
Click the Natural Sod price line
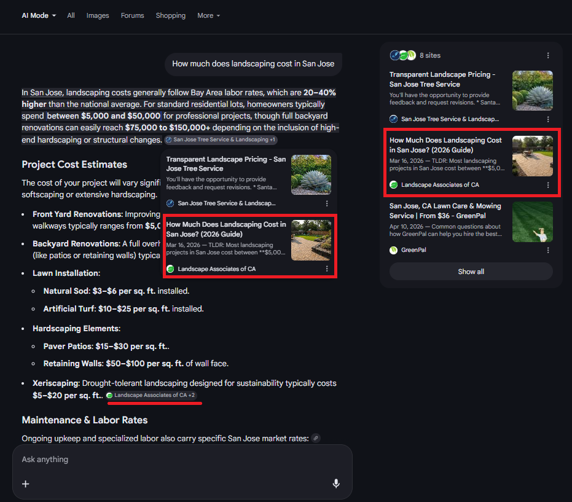(116, 291)
